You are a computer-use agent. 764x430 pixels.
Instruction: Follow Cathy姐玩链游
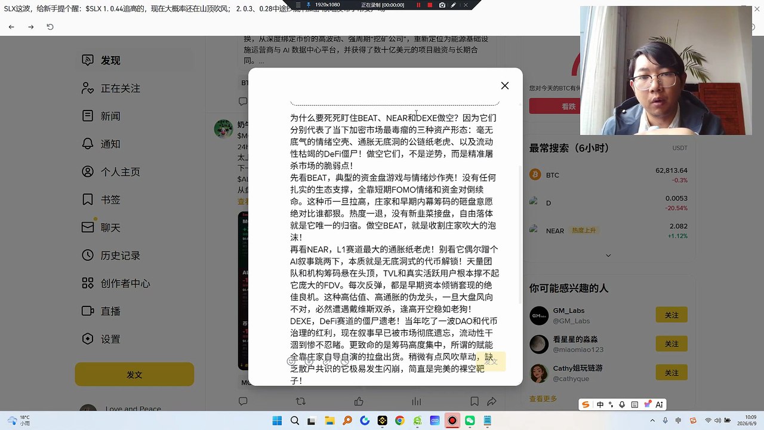click(671, 373)
